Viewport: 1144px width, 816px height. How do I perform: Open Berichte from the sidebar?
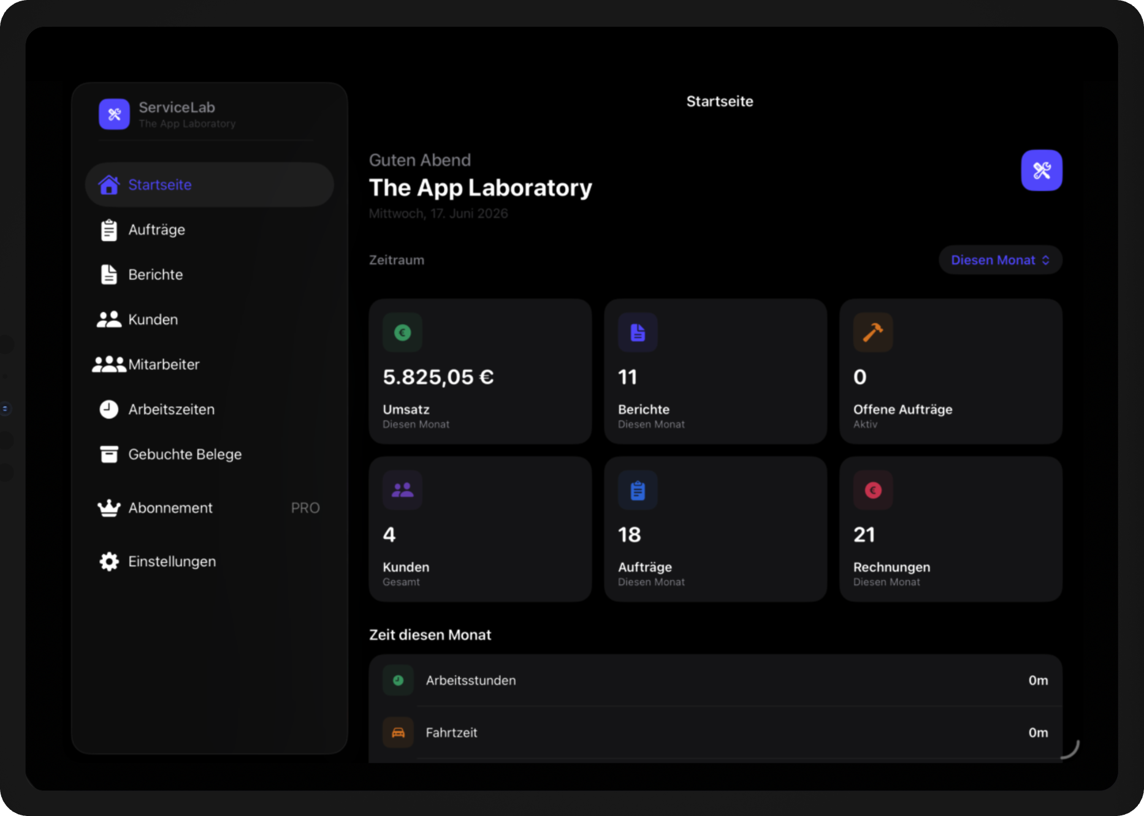209,274
